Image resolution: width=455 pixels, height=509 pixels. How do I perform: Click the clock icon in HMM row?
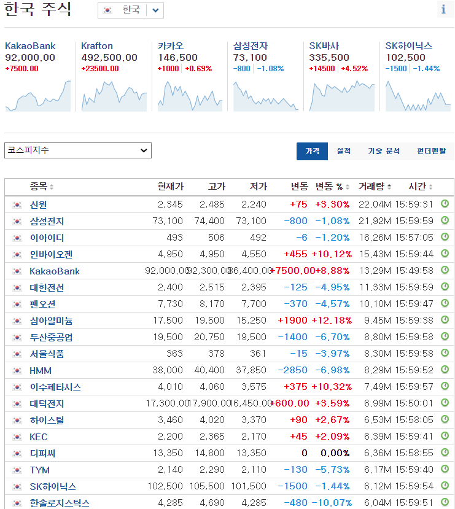[x=445, y=370]
